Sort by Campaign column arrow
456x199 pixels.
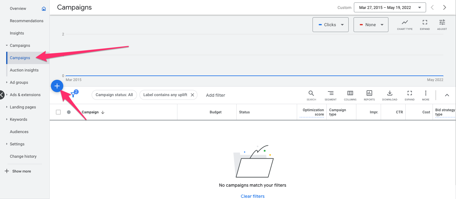coord(103,112)
